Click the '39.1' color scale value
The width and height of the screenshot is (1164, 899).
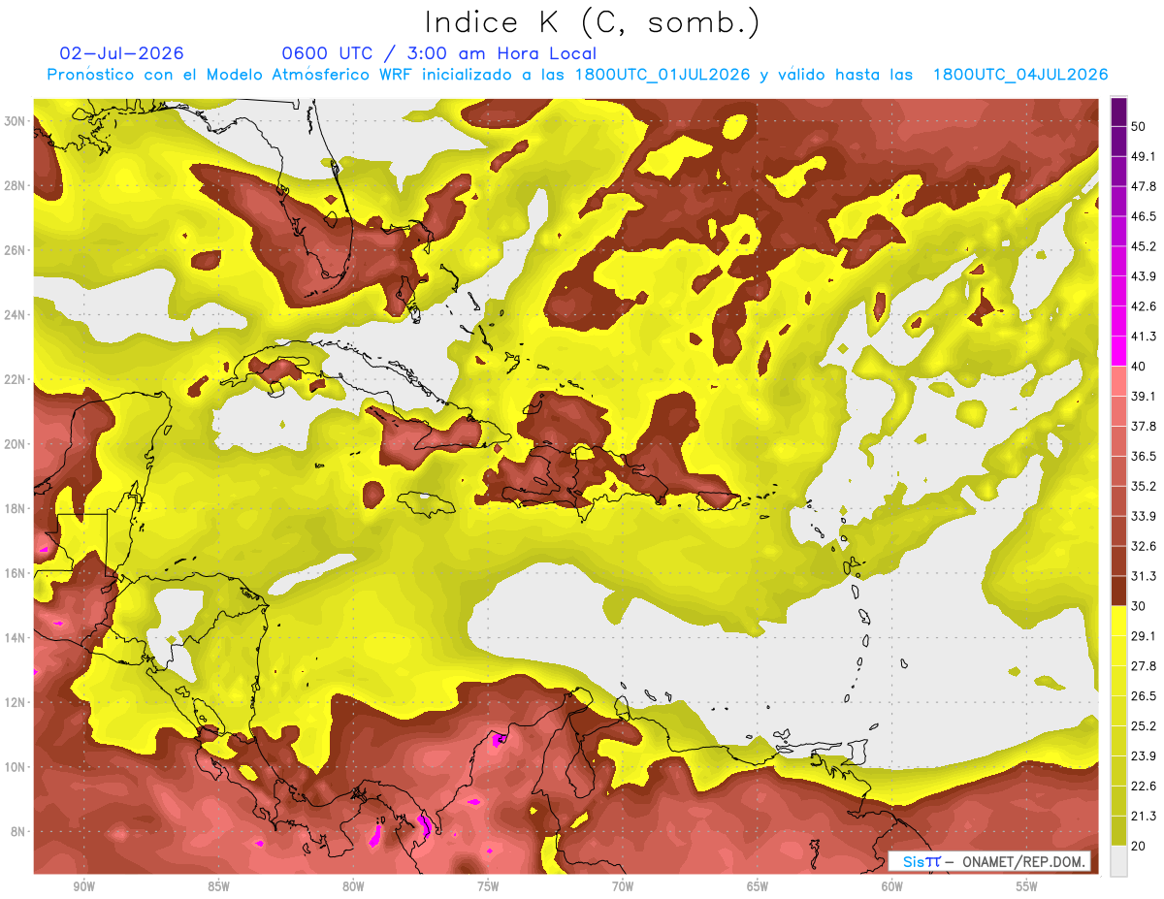click(x=1144, y=396)
